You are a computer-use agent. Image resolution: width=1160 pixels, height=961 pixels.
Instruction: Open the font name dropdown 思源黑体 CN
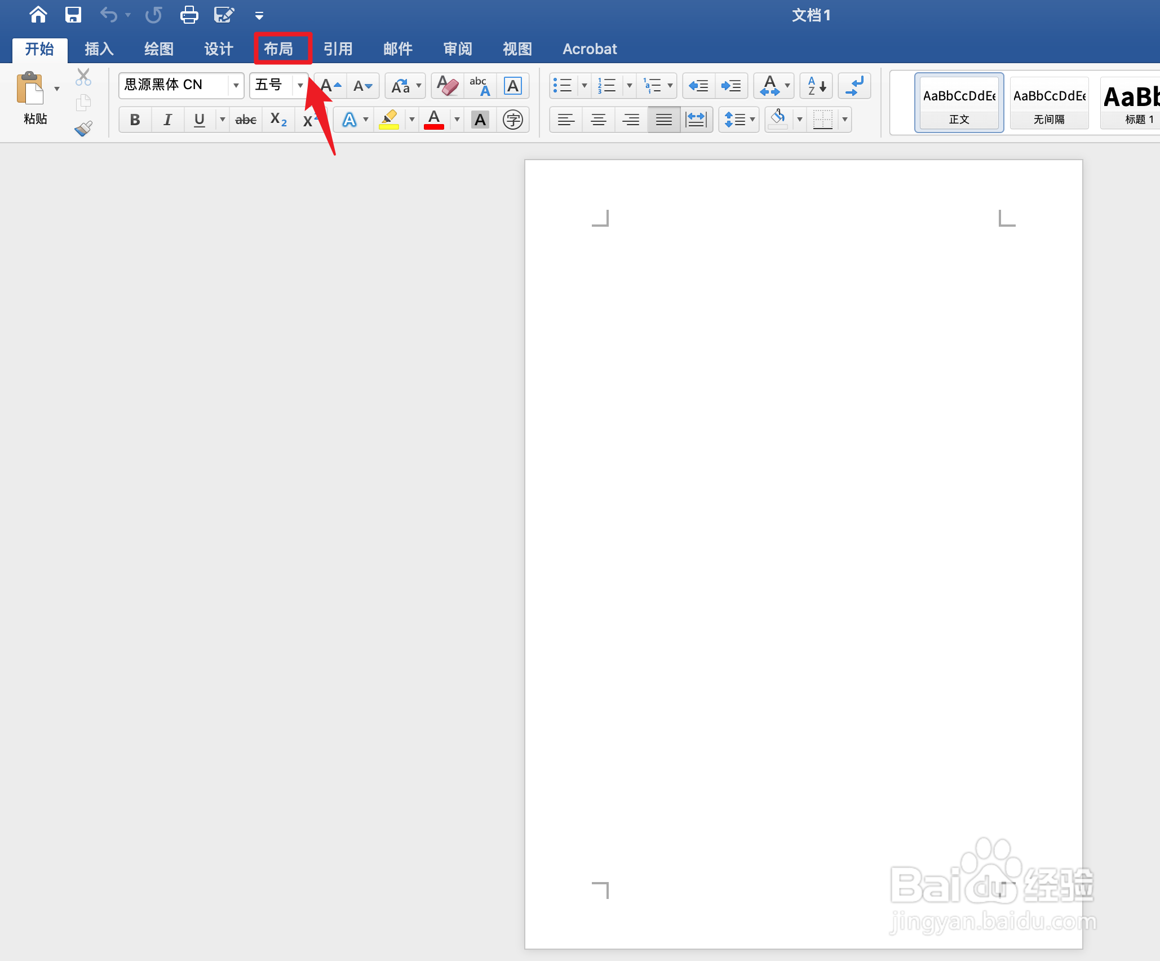[x=236, y=86]
